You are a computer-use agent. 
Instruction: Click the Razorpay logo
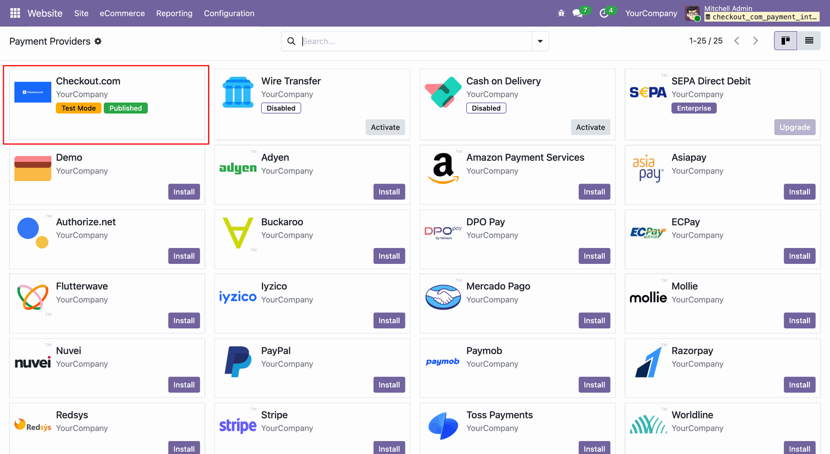648,362
